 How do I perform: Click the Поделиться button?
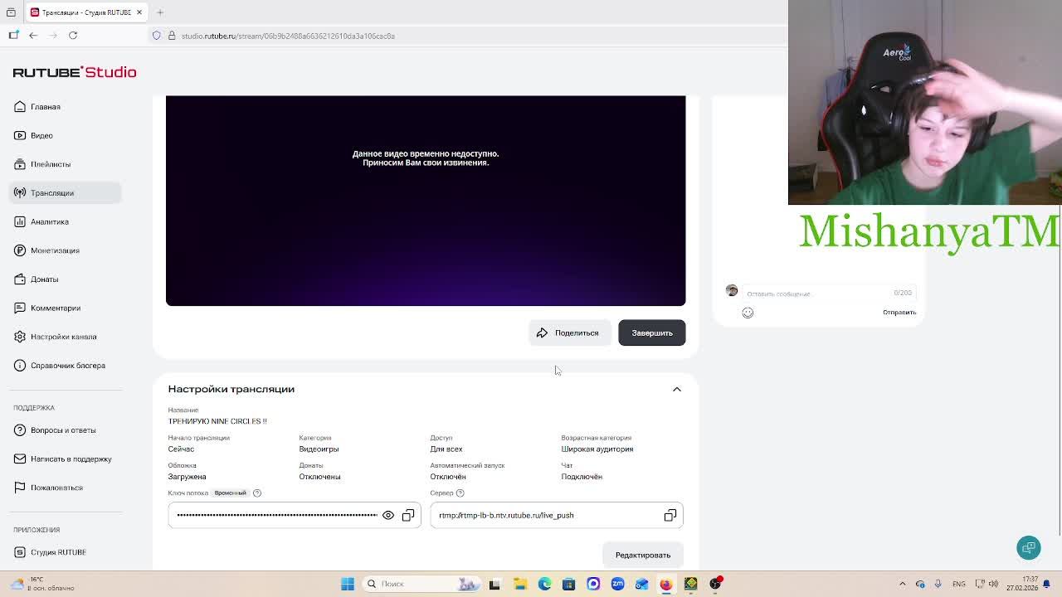click(x=569, y=332)
